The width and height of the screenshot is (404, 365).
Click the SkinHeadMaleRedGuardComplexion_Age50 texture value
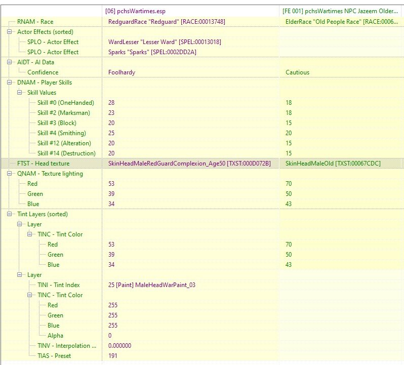[189, 164]
